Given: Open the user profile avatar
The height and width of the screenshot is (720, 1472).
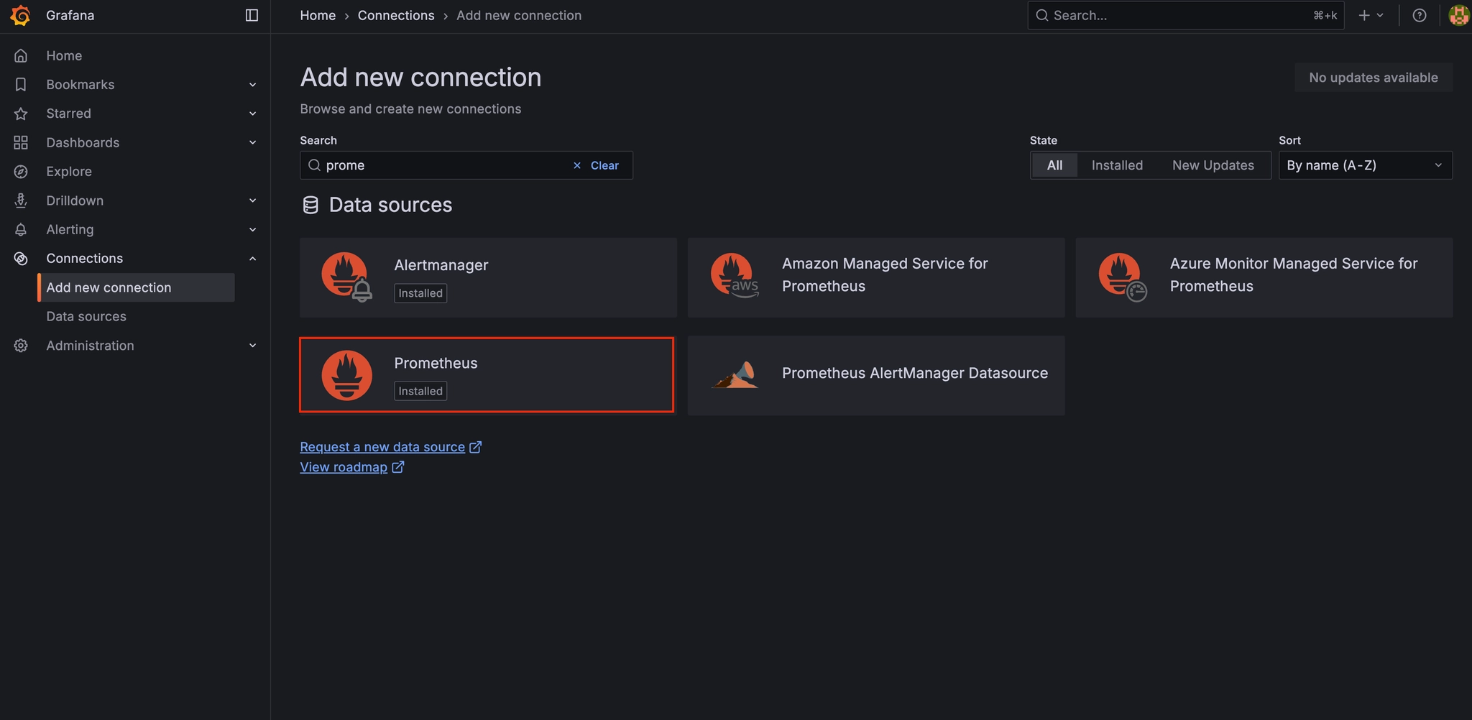Looking at the screenshot, I should (1459, 15).
